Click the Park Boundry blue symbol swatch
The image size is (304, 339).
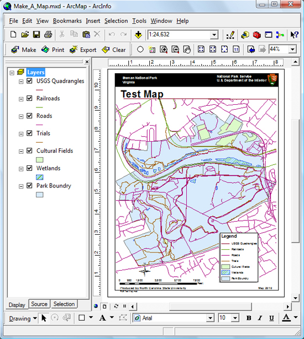(39, 195)
